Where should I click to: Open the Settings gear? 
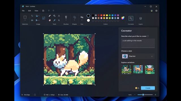click(156, 11)
